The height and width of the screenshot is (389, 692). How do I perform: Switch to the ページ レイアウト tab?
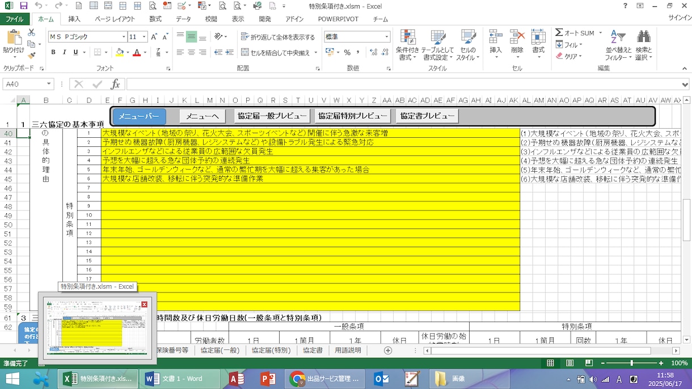click(115, 19)
